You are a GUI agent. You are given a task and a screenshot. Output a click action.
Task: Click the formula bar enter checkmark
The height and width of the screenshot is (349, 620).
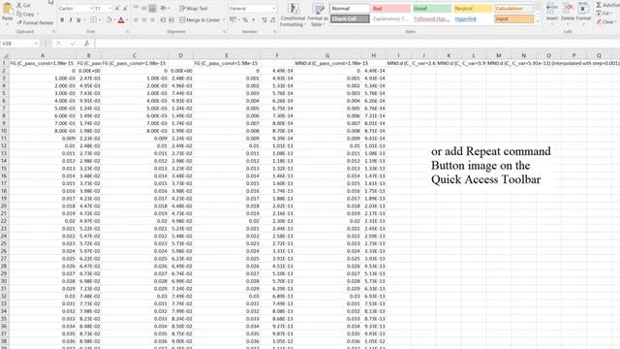pos(73,43)
